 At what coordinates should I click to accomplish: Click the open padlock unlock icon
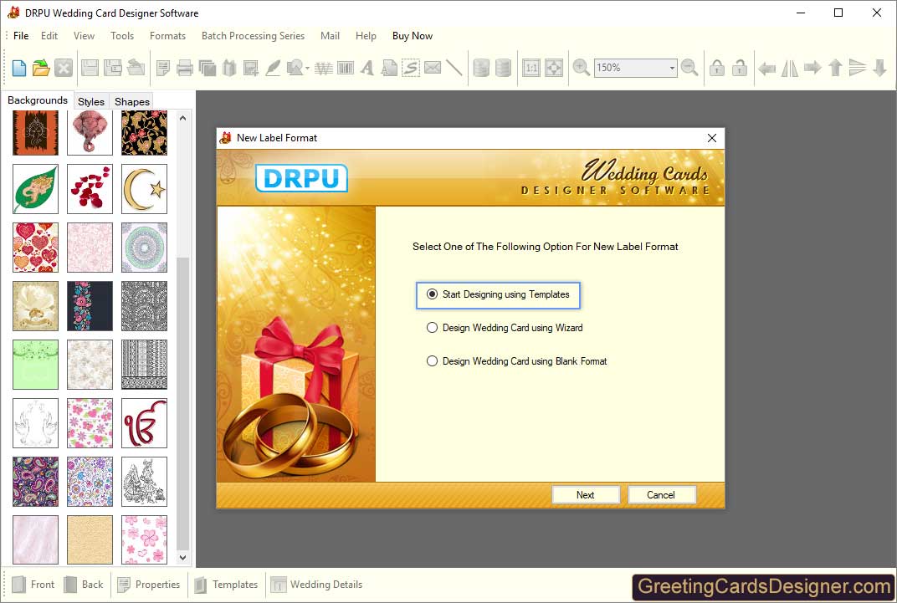coord(740,68)
